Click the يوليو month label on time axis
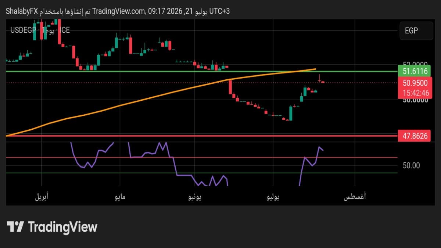 coord(272,197)
